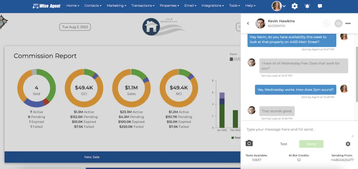The height and width of the screenshot is (169, 358).
Task: Open the settings gear in top navigation
Action: 294,6
